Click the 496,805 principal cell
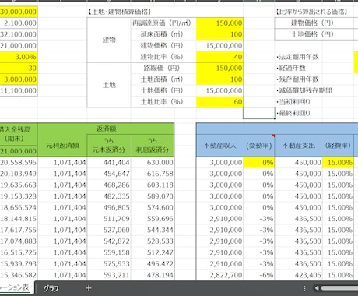The image size is (358, 296). click(109, 207)
